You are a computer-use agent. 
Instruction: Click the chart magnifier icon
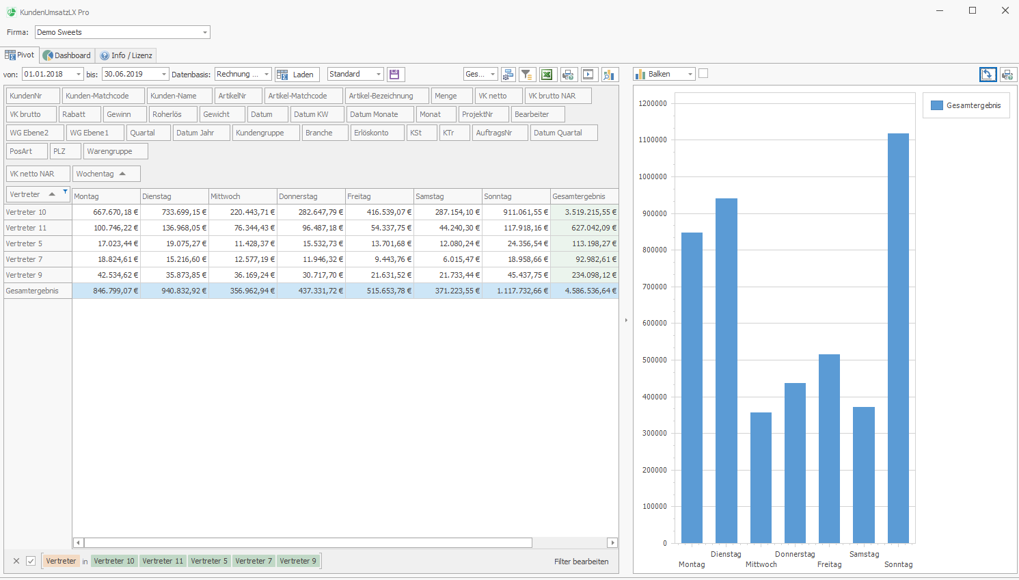pos(610,75)
